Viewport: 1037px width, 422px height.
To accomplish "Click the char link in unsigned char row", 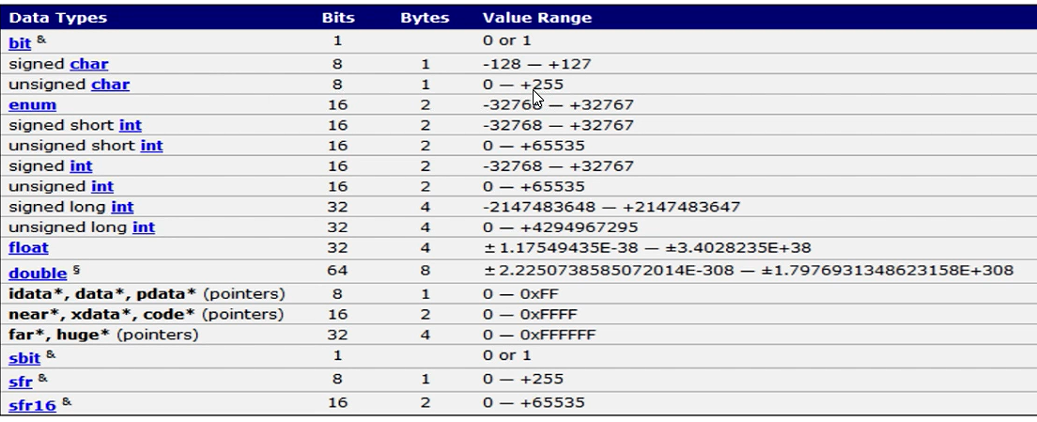I will point(110,85).
